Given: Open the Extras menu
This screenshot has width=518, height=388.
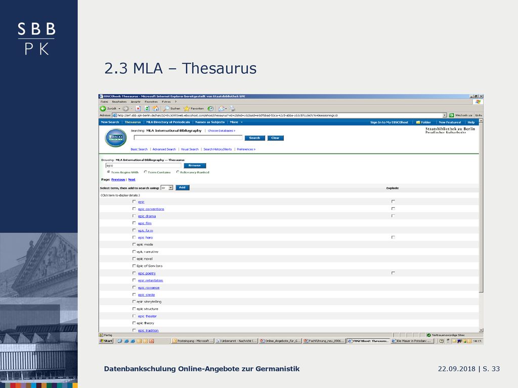Looking at the screenshot, I should point(166,102).
